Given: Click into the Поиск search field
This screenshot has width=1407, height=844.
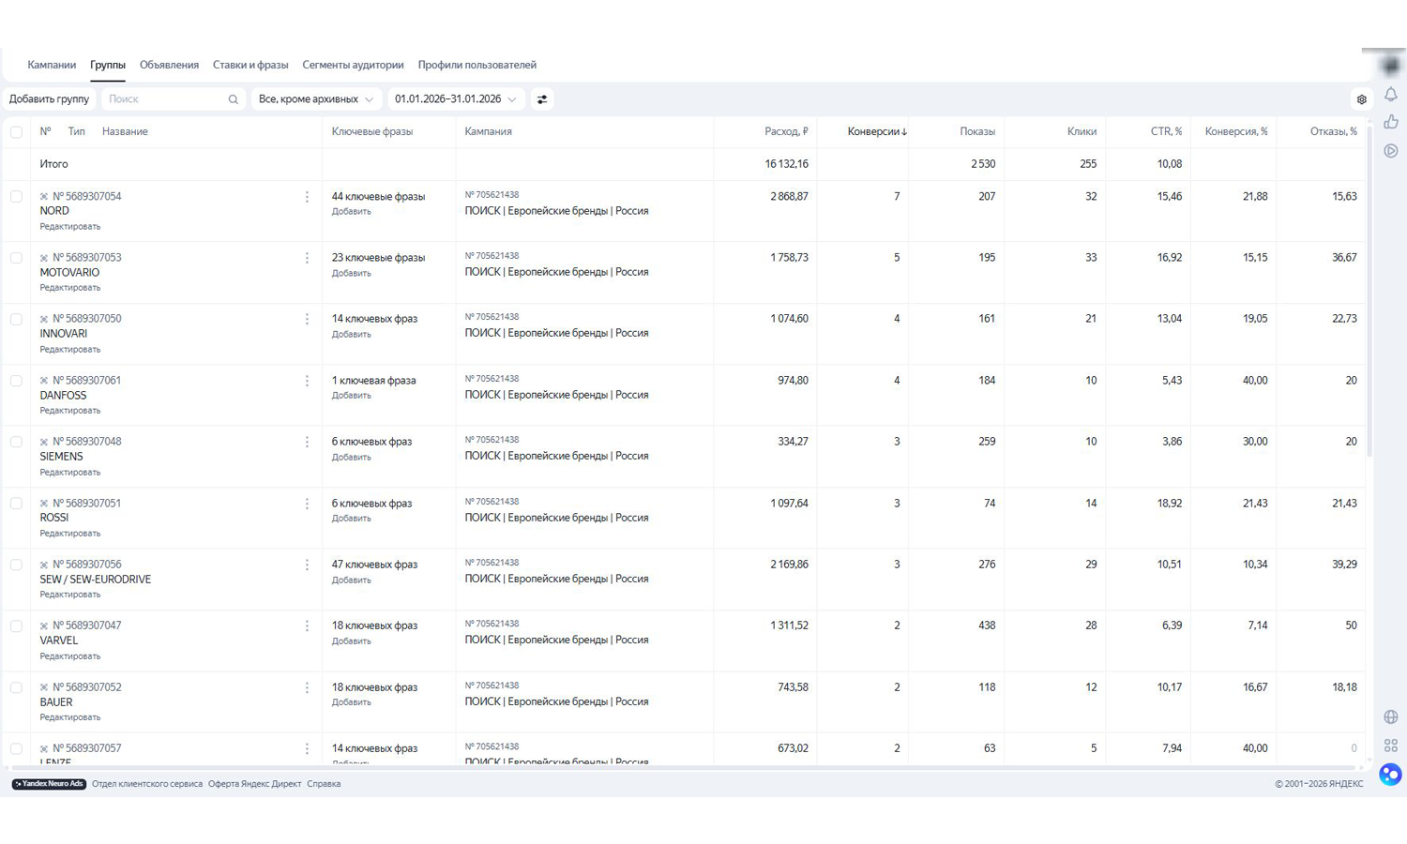Looking at the screenshot, I should [x=174, y=99].
